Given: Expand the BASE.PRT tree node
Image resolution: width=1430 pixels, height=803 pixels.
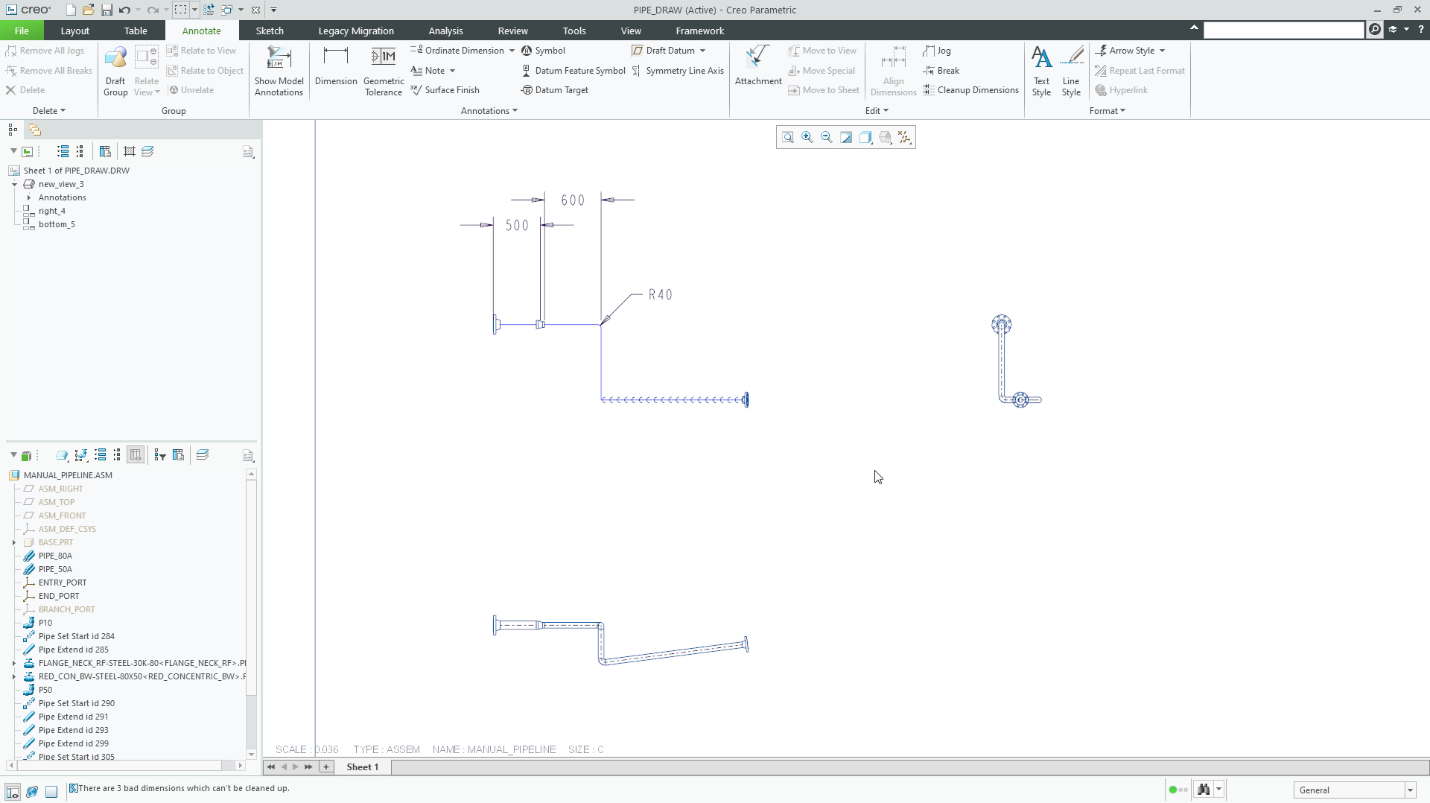Looking at the screenshot, I should [14, 542].
